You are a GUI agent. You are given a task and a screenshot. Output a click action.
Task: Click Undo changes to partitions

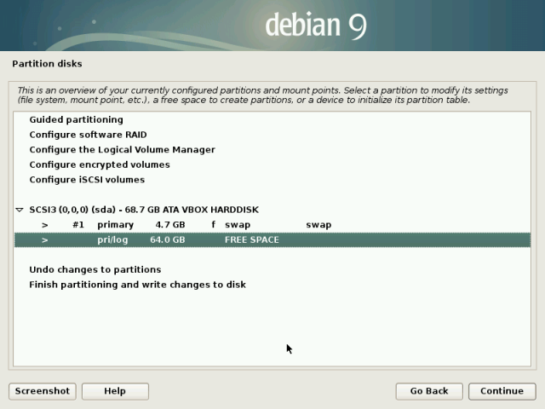(95, 269)
